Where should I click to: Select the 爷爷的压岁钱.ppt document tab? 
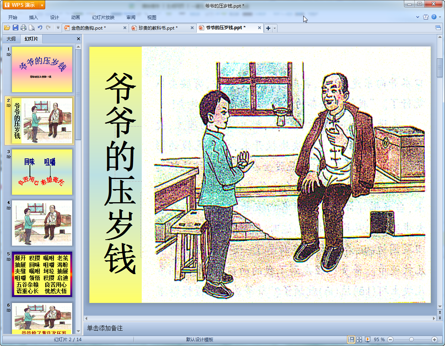225,28
